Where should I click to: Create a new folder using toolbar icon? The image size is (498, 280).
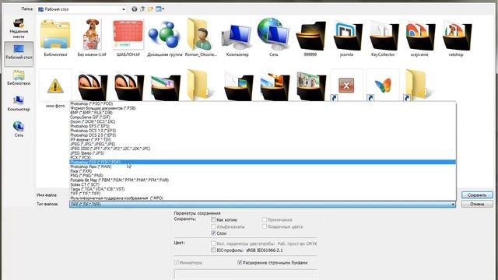(x=150, y=9)
